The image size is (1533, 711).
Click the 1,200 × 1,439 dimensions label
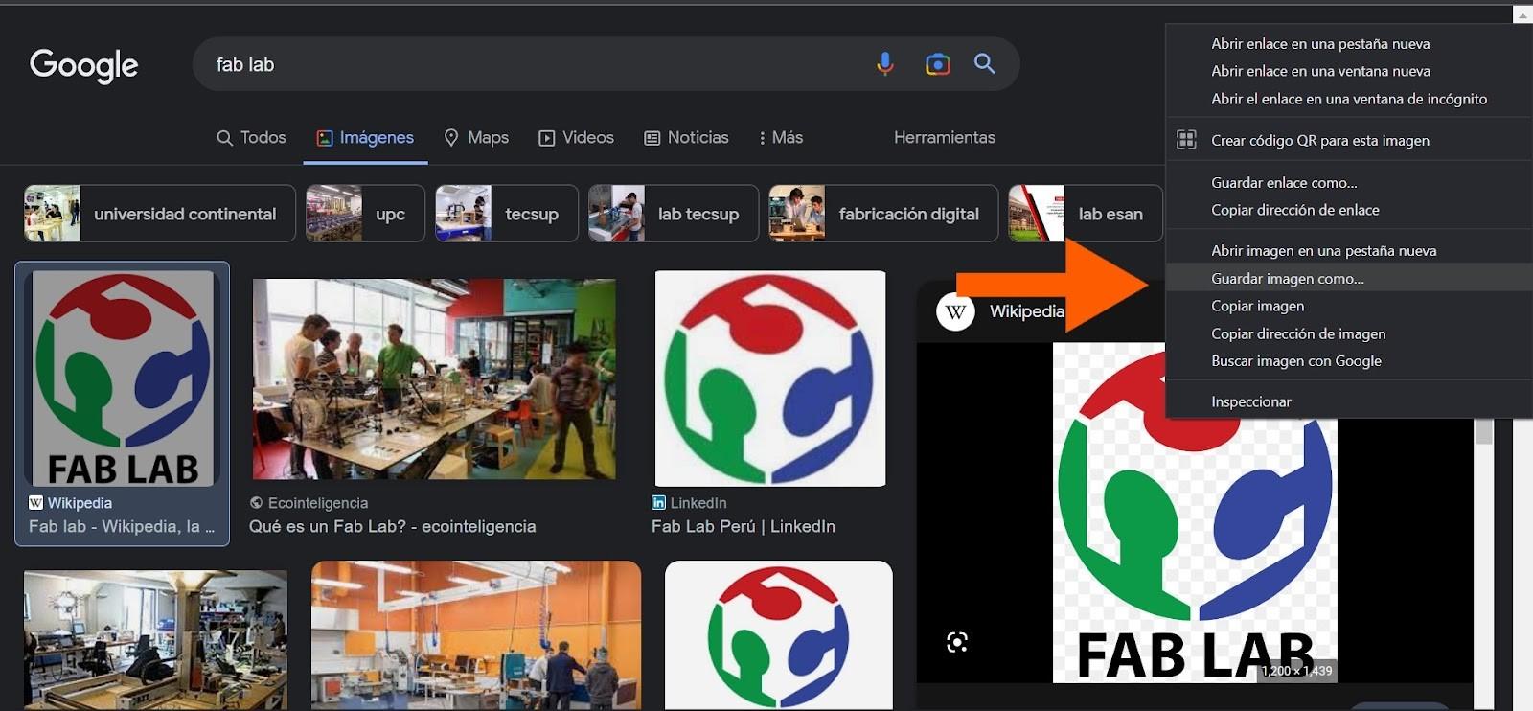pos(1297,671)
